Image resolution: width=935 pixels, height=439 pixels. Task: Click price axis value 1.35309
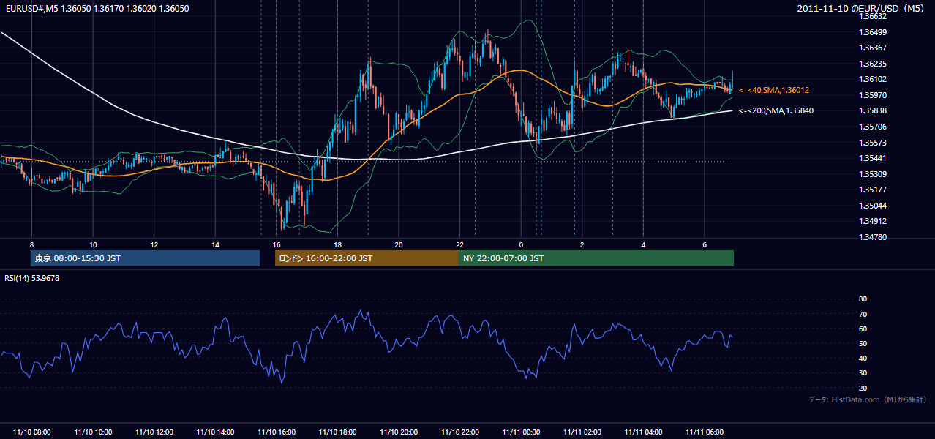click(x=874, y=174)
